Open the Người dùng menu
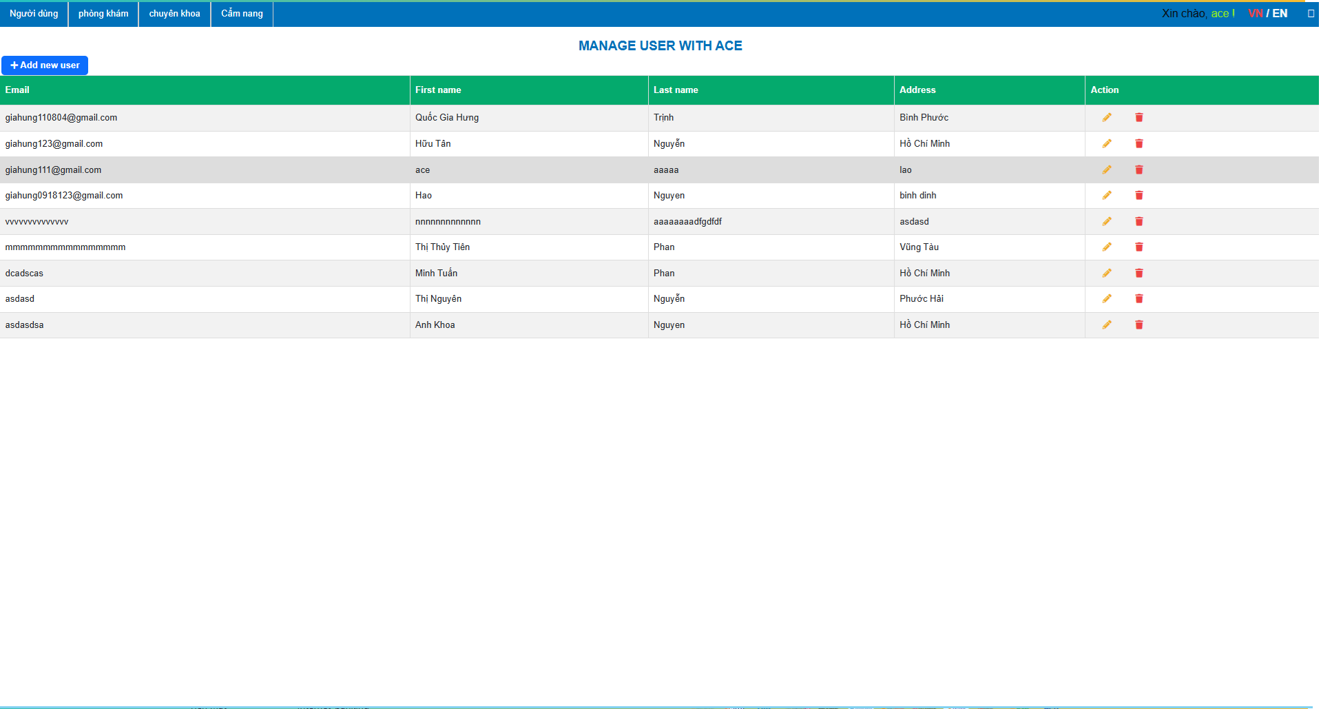The image size is (1321, 709). point(34,14)
